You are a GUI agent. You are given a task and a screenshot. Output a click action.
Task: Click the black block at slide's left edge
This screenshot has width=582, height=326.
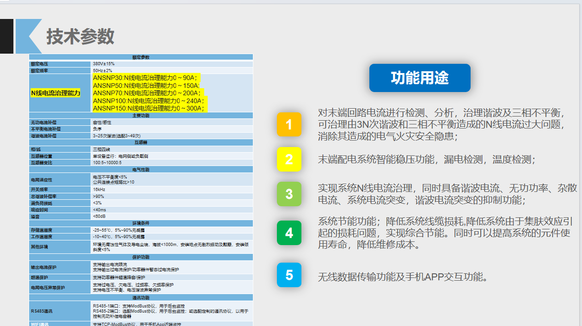click(6, 36)
